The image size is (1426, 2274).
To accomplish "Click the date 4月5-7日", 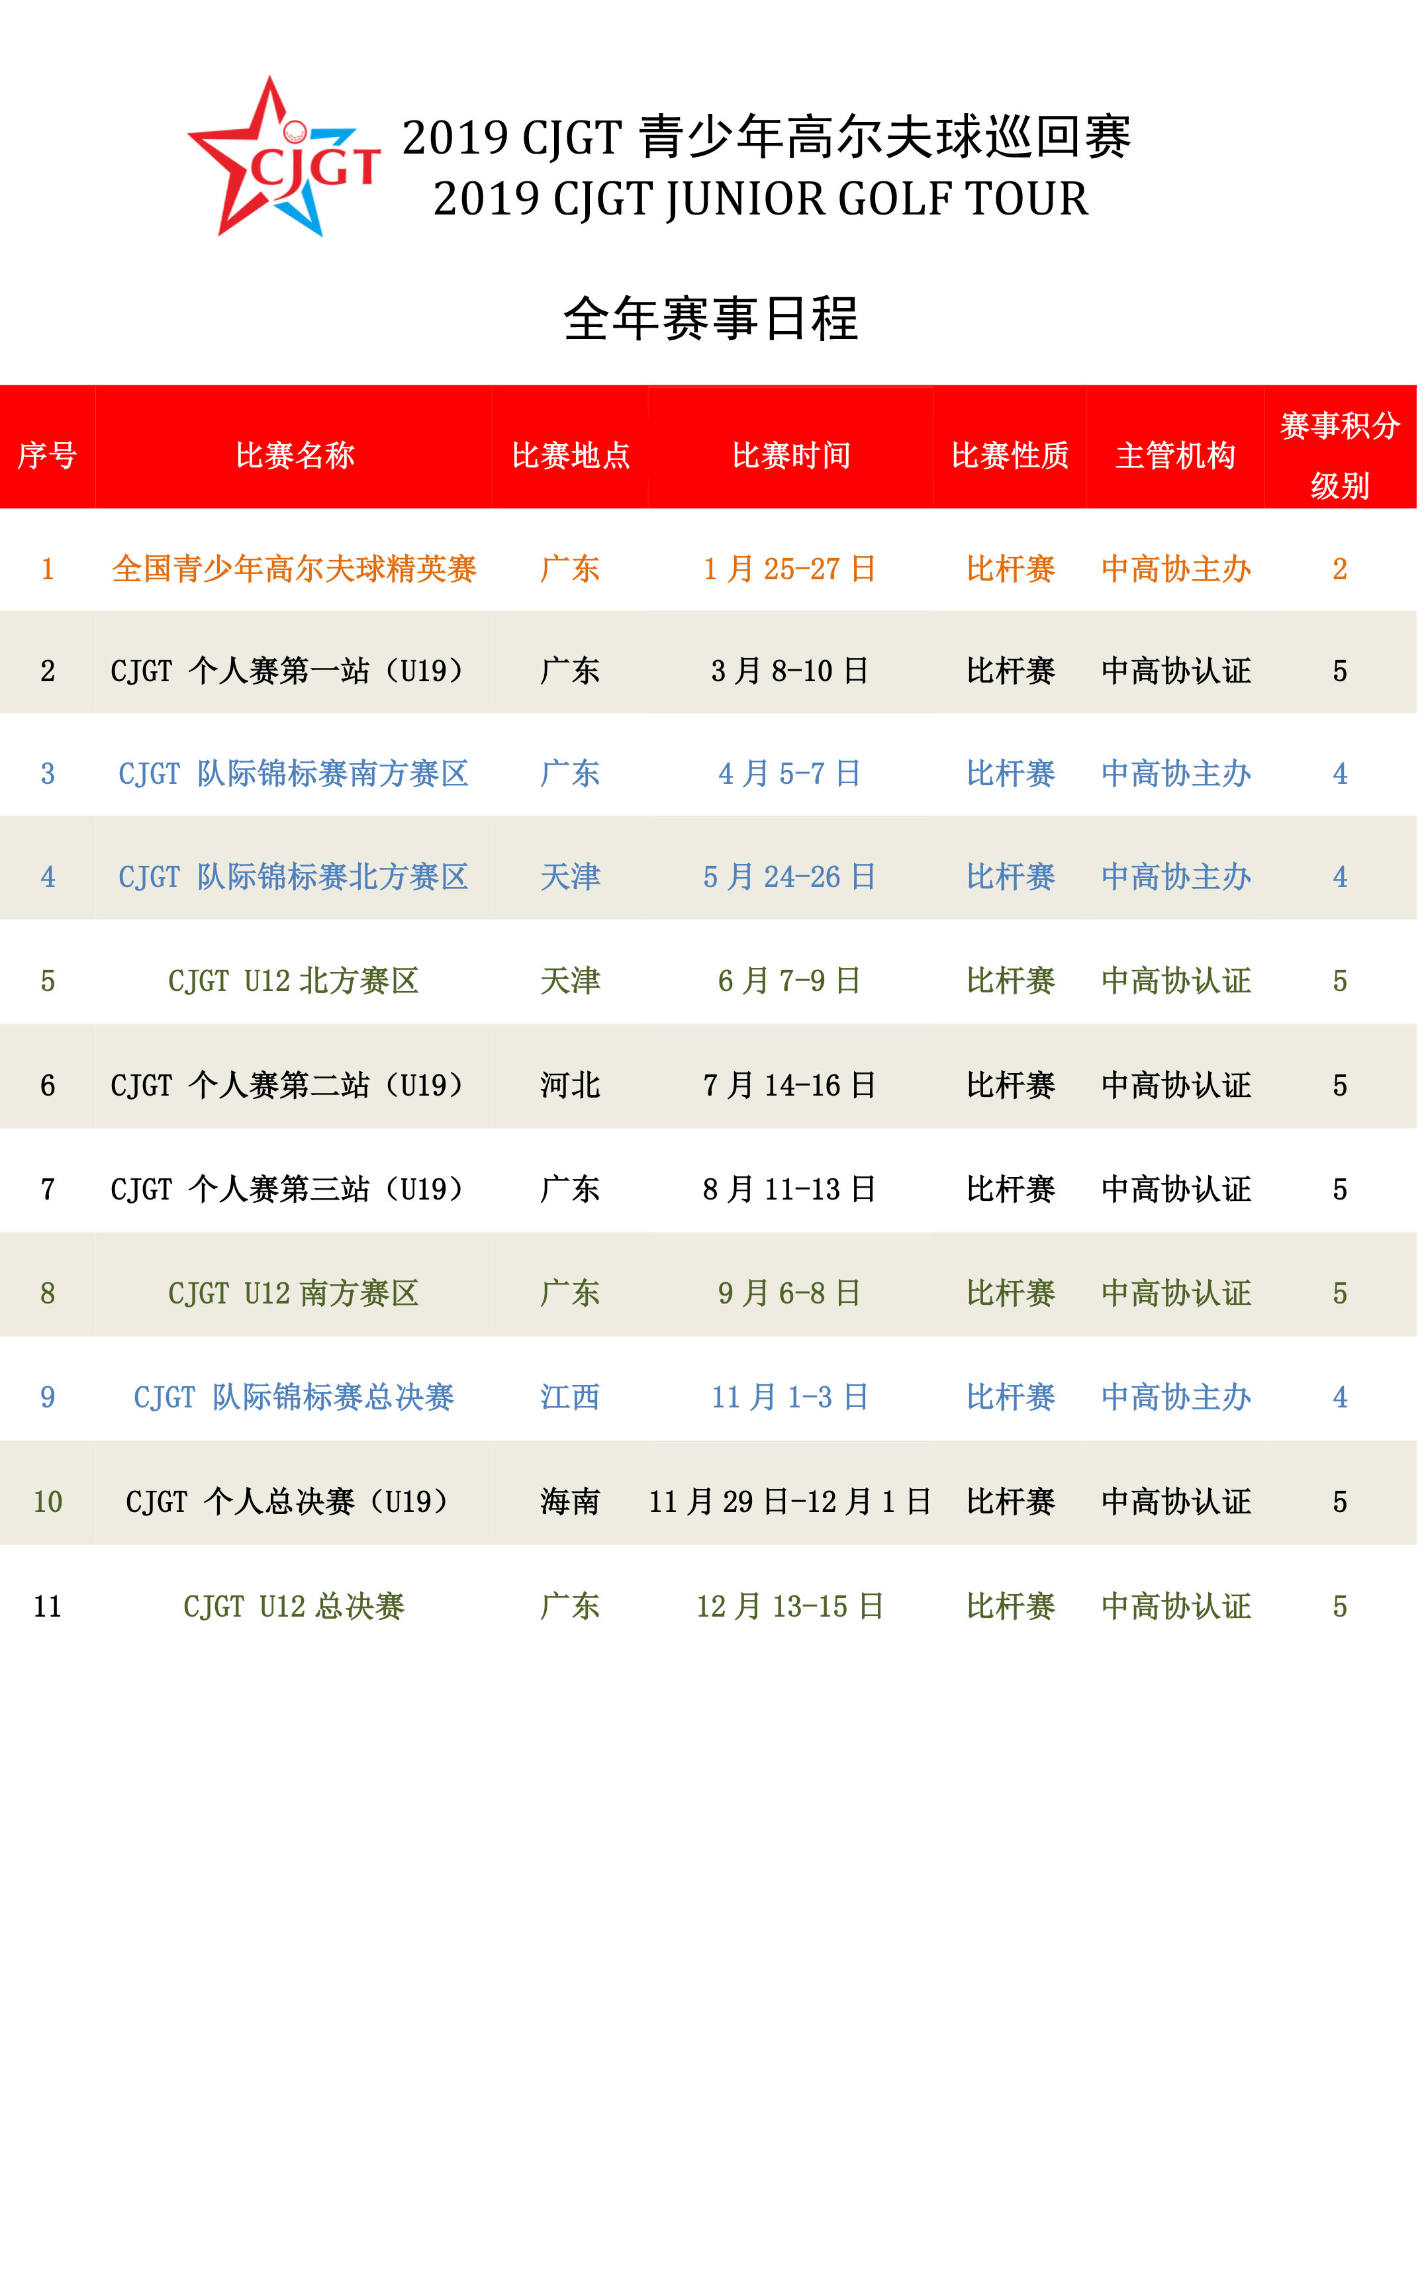I will tap(790, 773).
